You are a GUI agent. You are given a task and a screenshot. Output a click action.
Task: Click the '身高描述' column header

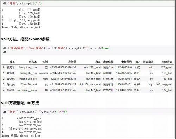pyautogui.click(x=148, y=62)
